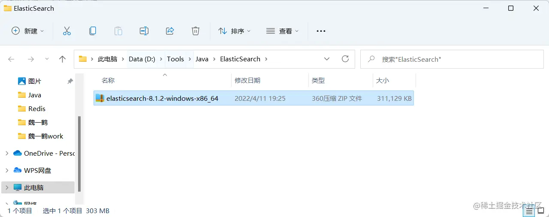This screenshot has width=549, height=217.
Task: Expand the OneDrive tree node
Action: pyautogui.click(x=7, y=153)
